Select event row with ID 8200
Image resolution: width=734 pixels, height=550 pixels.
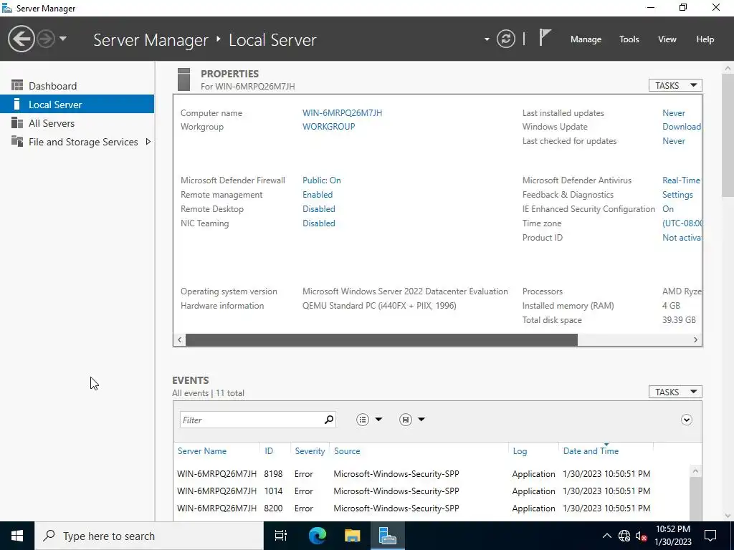click(x=432, y=508)
